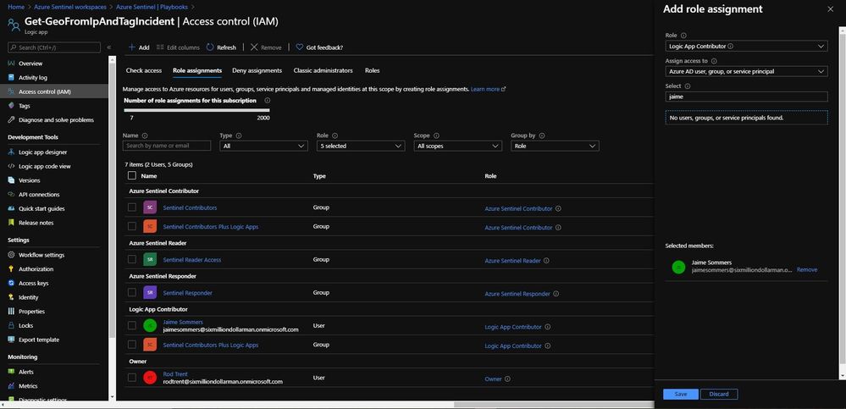Click Access control (IAM) sidebar icon

click(x=11, y=91)
